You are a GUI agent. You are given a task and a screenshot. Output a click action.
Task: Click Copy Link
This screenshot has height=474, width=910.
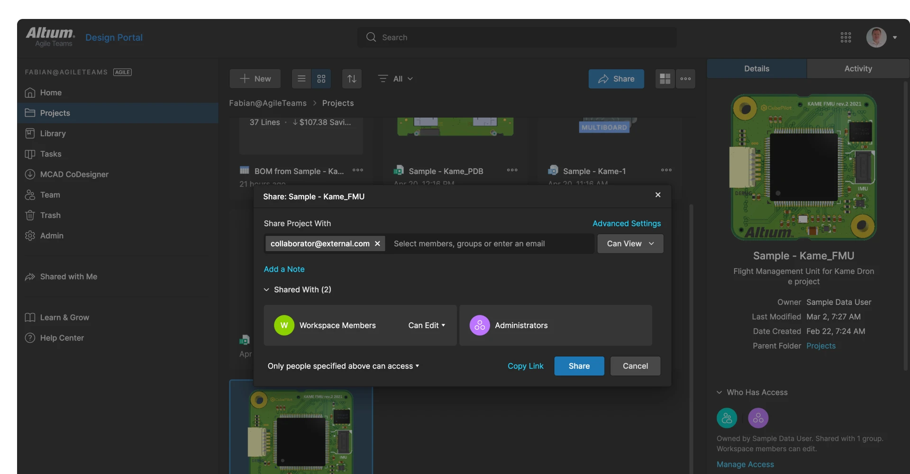(x=525, y=366)
